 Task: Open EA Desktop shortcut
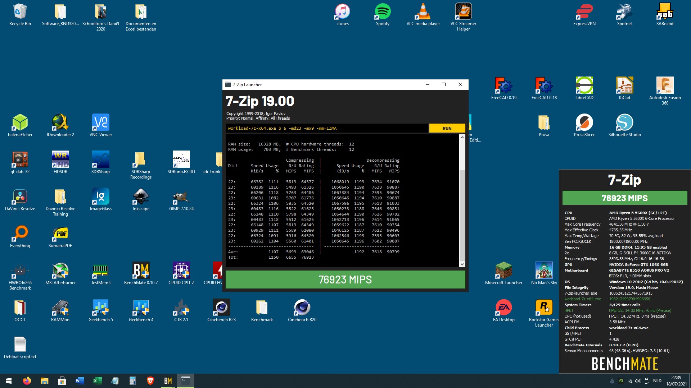(504, 311)
